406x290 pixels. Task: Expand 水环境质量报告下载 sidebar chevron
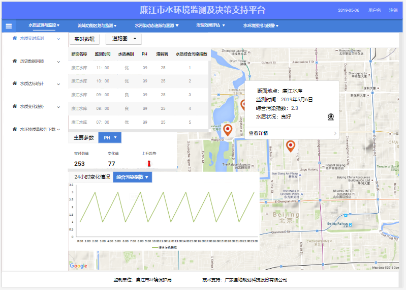[x=58, y=130]
